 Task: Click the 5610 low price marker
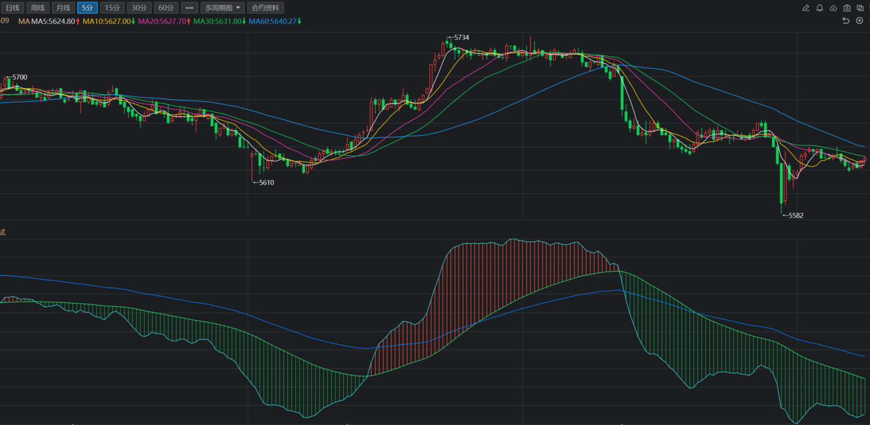click(x=263, y=182)
